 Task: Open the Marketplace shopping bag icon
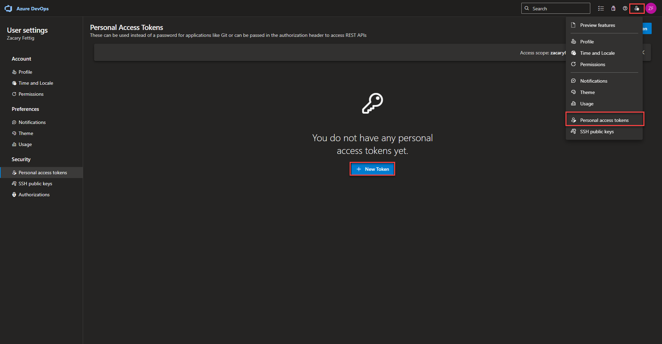613,9
